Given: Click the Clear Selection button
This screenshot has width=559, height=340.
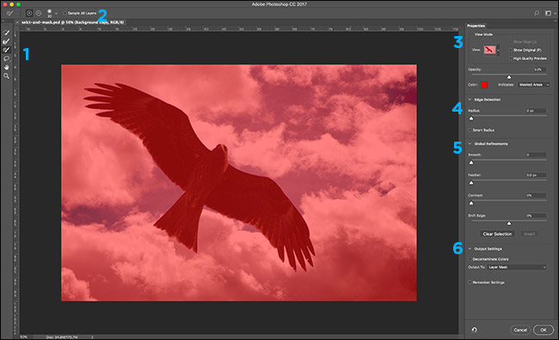Looking at the screenshot, I should [x=497, y=234].
